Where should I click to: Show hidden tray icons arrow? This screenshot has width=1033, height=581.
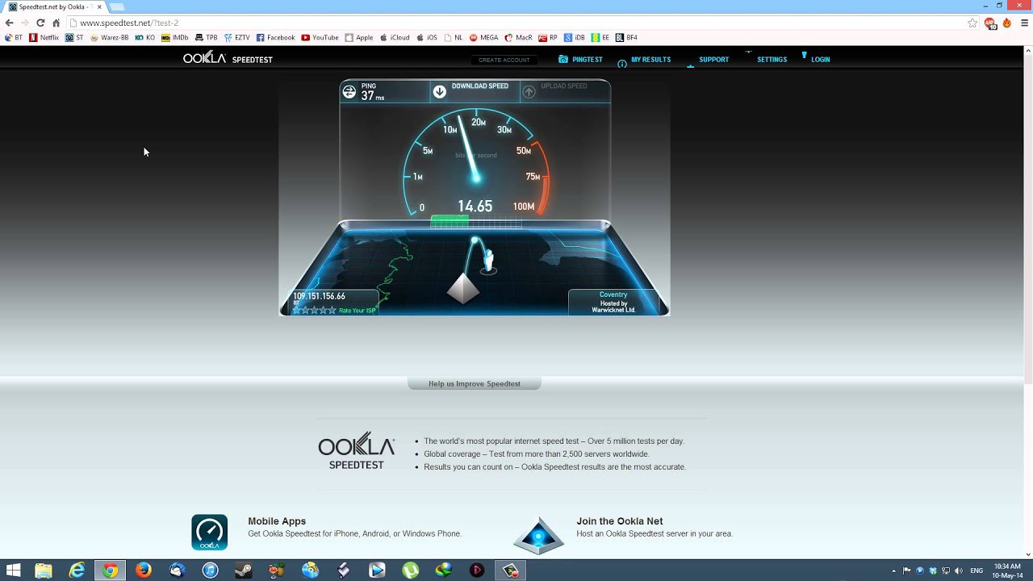(893, 571)
